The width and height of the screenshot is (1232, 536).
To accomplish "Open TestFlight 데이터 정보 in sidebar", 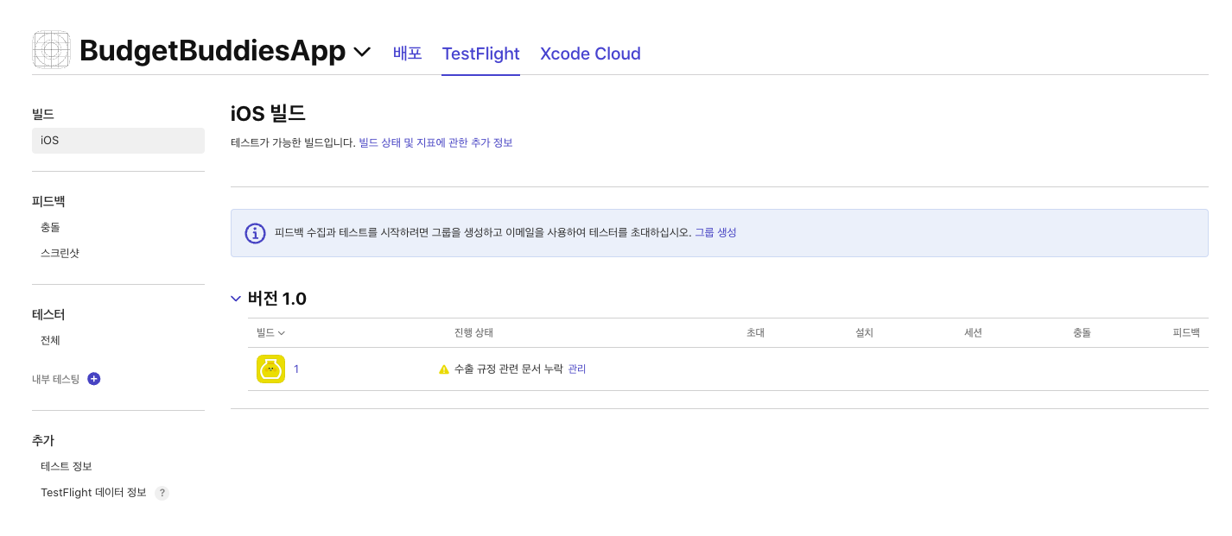I will pos(93,493).
